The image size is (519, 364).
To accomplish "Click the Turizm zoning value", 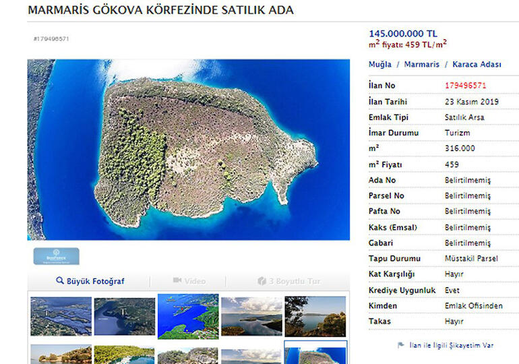I will click(458, 133).
